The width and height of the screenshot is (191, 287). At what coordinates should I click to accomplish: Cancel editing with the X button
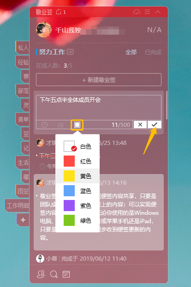pos(140,125)
